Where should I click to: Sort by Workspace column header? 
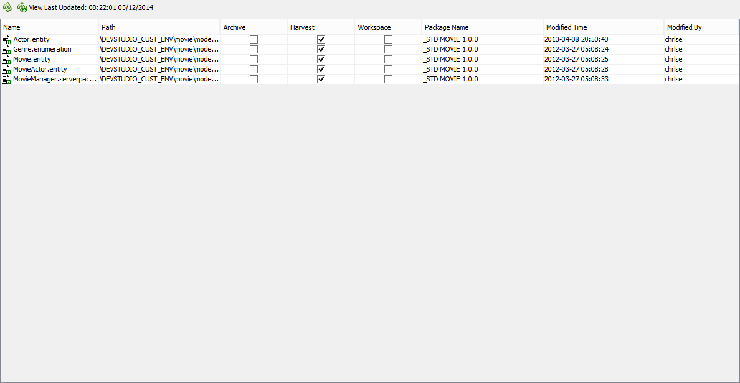(x=388, y=27)
